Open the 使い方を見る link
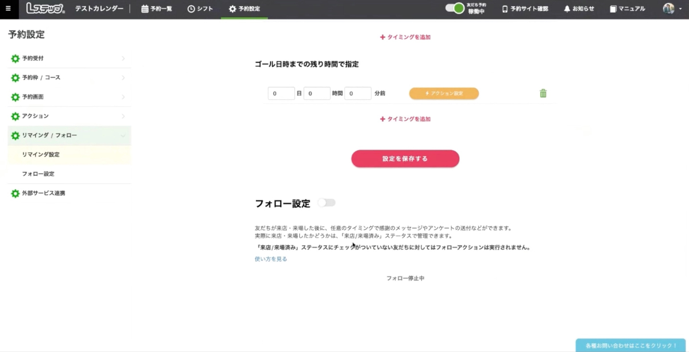 pyautogui.click(x=270, y=259)
